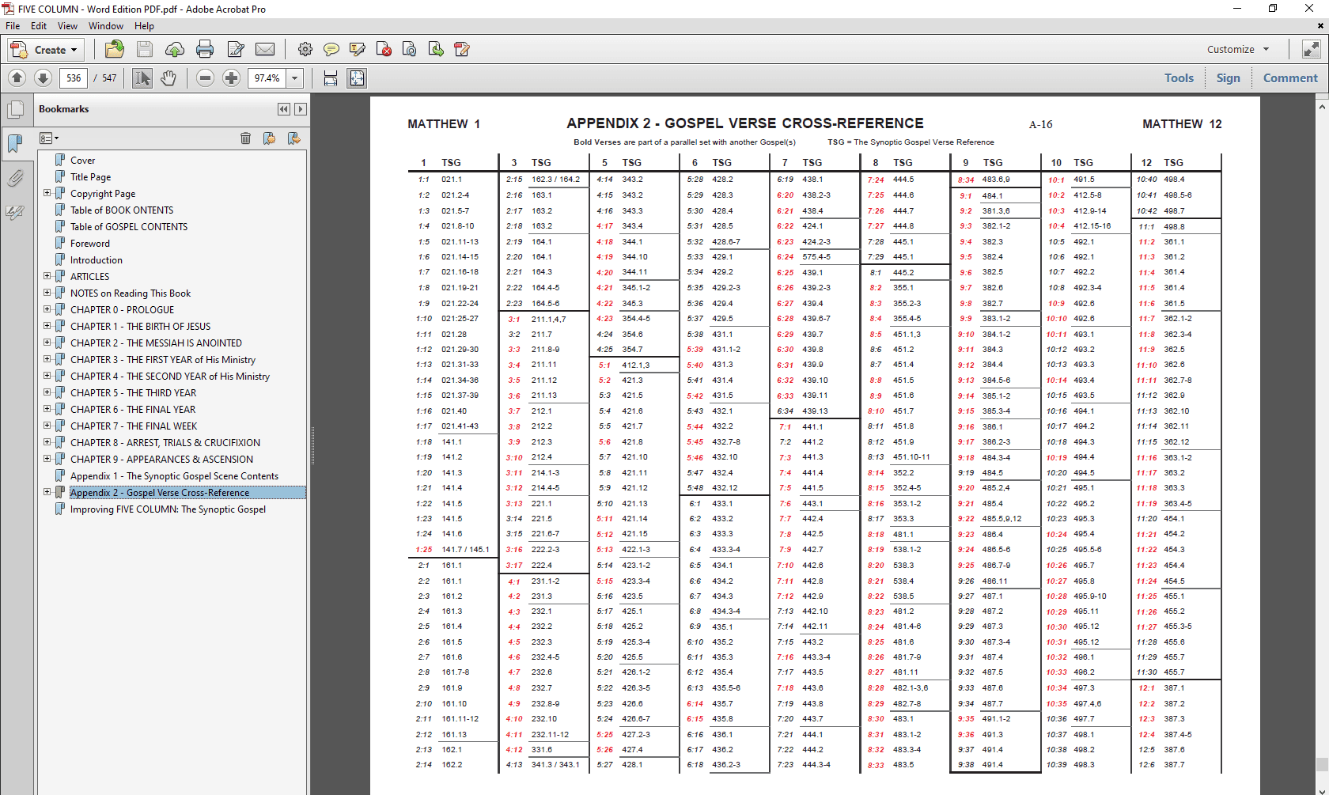Open settings gear icon in toolbar
This screenshot has width=1329, height=795.
click(x=305, y=50)
